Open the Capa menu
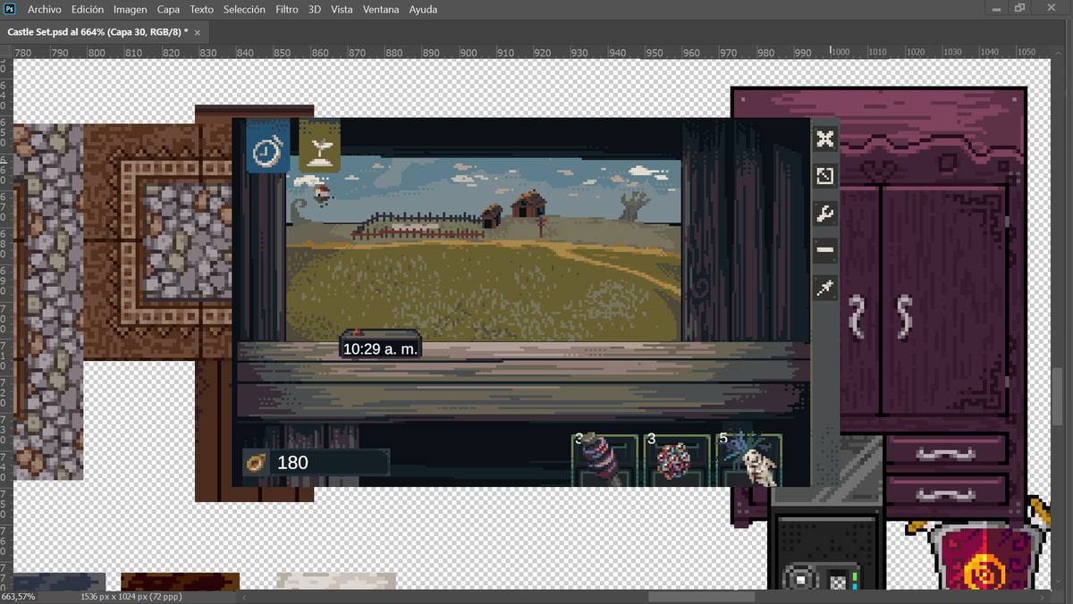Image resolution: width=1073 pixels, height=604 pixels. pyautogui.click(x=168, y=9)
